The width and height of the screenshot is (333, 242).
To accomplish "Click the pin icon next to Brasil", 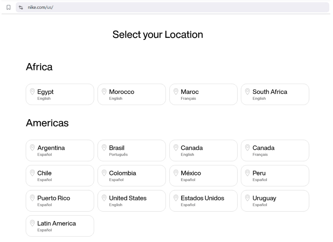I will (104, 147).
